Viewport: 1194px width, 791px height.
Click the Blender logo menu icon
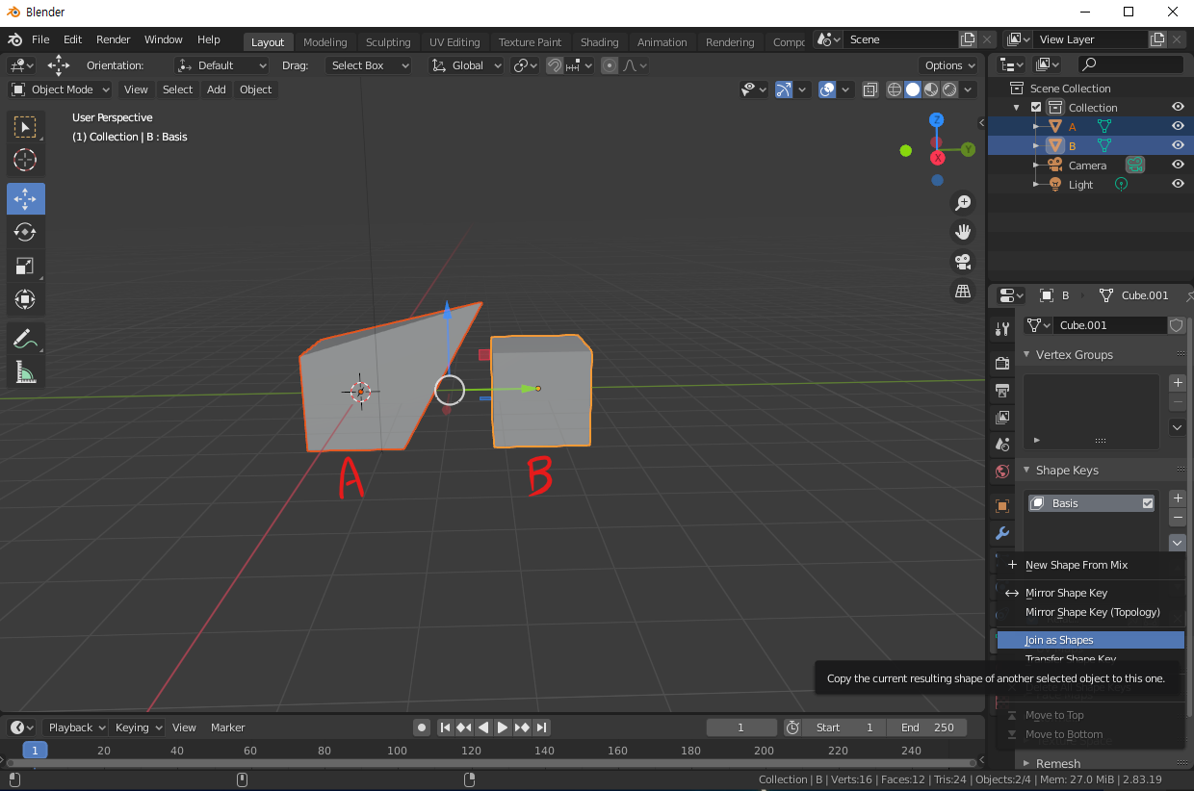point(14,39)
